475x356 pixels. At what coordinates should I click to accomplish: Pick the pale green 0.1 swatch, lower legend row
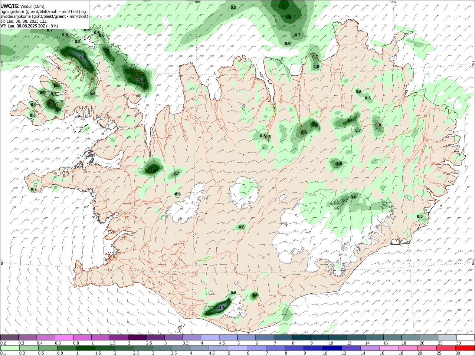pos(10,348)
